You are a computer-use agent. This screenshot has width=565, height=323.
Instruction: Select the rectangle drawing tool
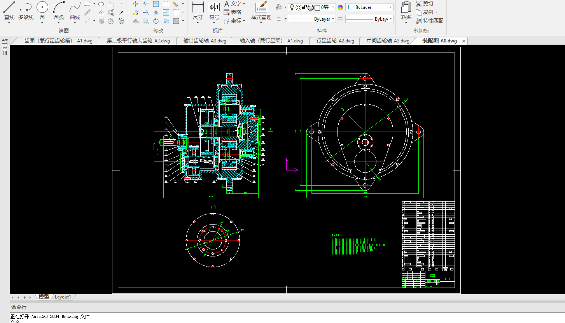point(88,4)
